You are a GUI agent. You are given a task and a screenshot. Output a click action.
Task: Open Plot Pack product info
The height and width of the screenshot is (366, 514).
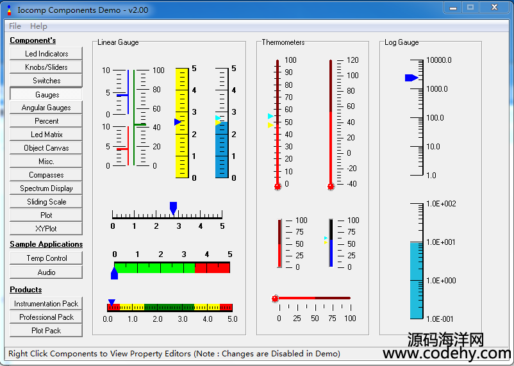pos(46,331)
